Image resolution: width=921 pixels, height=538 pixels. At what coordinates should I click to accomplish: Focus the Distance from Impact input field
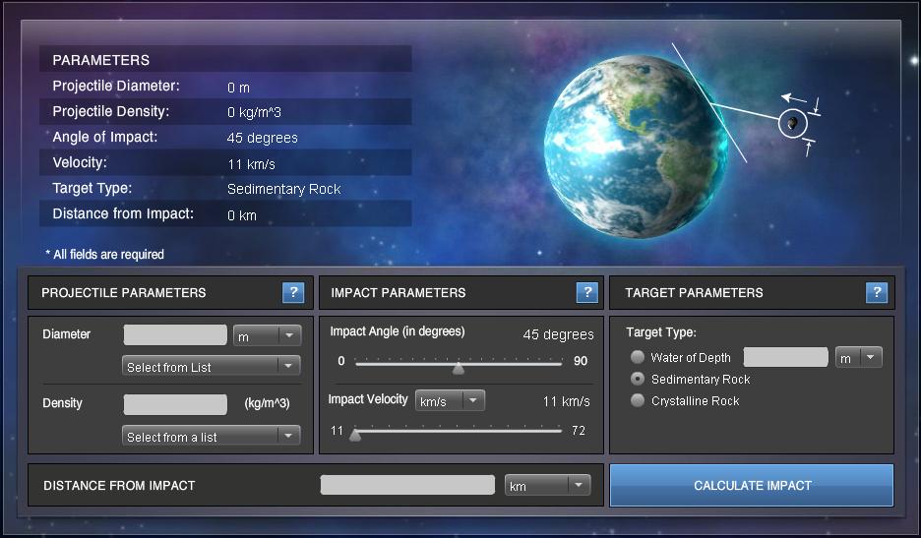[x=407, y=485]
